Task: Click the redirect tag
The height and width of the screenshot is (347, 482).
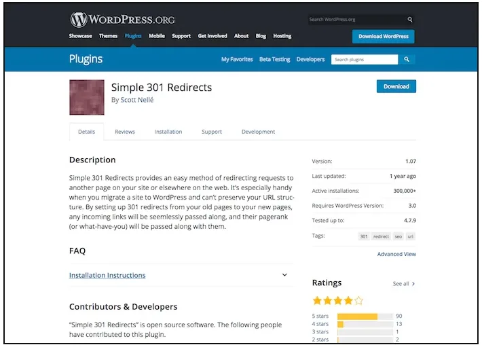Action: pos(381,236)
